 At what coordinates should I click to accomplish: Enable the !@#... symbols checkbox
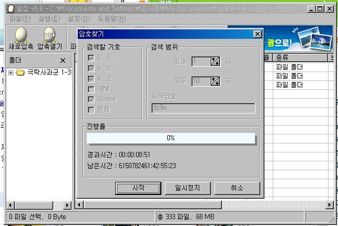[x=91, y=89]
